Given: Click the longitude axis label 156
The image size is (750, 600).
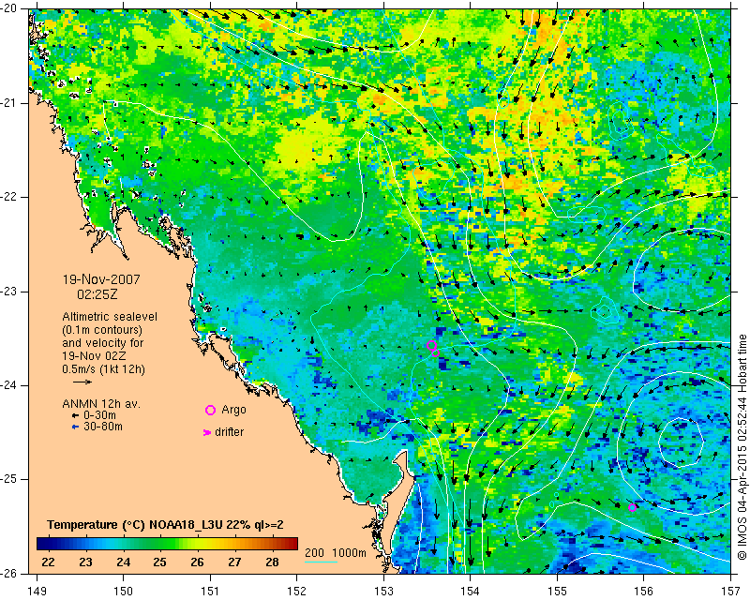Looking at the screenshot, I should coord(644,591).
